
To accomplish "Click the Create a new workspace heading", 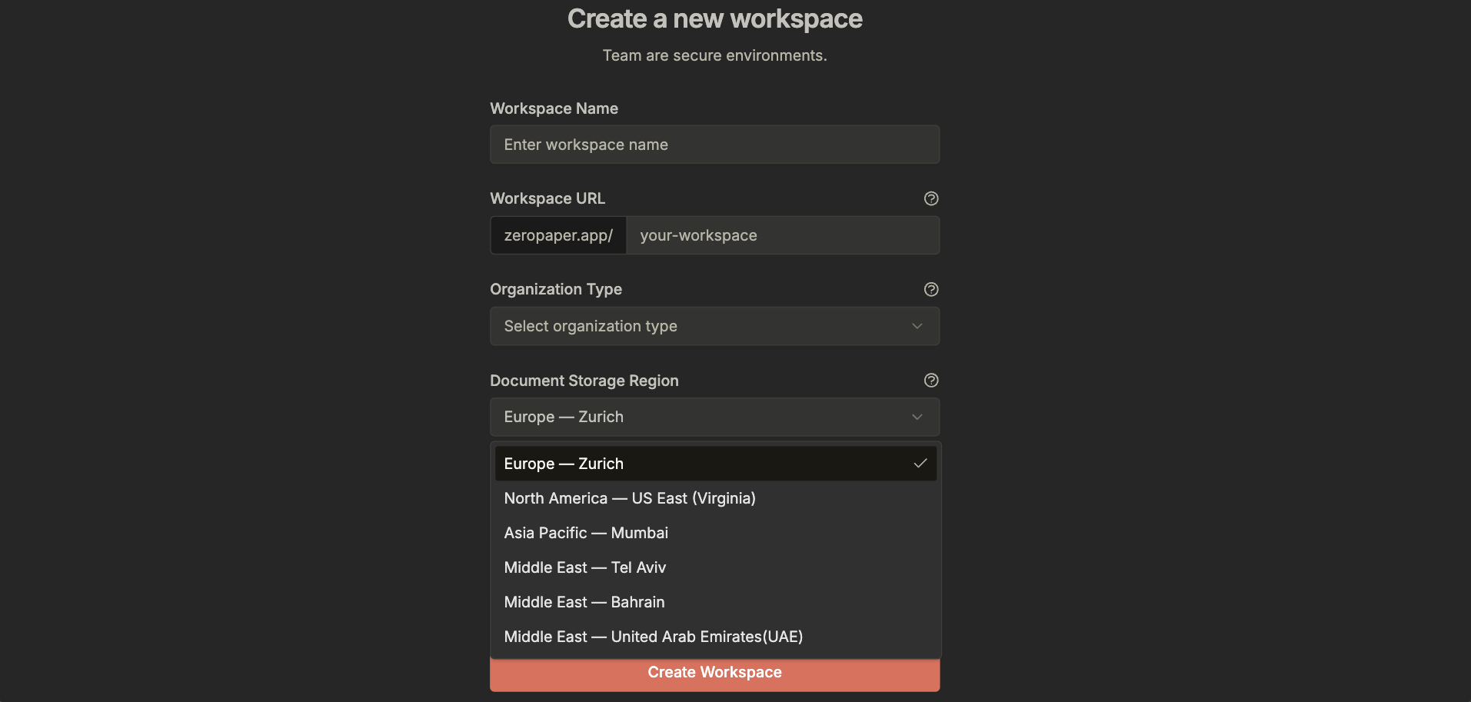I will (714, 18).
